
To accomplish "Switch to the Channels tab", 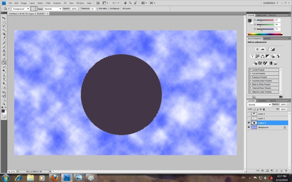I will tap(262, 101).
